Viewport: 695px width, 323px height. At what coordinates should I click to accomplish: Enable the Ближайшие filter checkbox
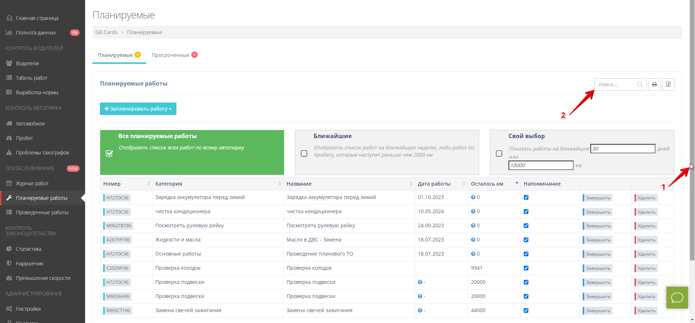coord(304,153)
